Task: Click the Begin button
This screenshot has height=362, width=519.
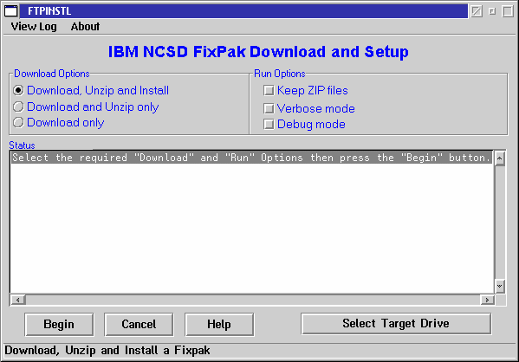Action: tap(59, 324)
